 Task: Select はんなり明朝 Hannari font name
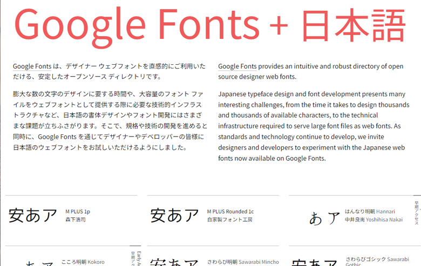(x=370, y=212)
